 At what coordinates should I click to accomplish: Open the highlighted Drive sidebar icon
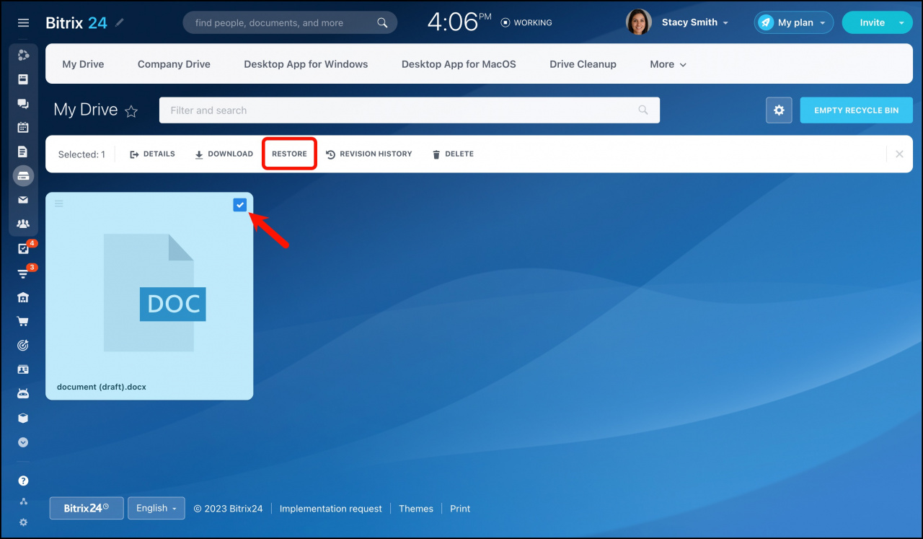click(x=23, y=175)
